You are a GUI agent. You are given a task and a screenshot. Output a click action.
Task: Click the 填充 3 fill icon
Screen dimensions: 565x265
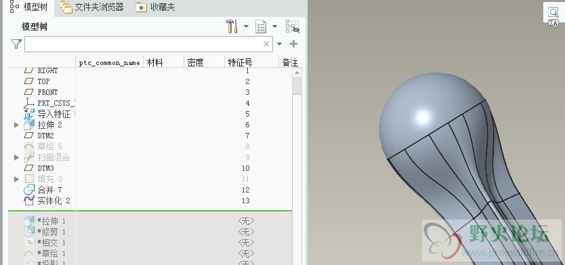tap(29, 179)
